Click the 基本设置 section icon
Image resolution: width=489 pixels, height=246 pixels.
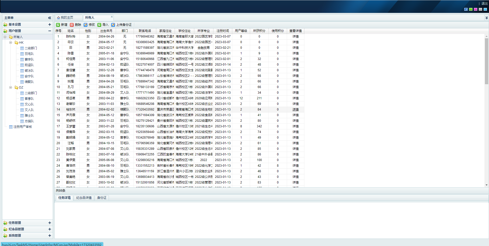pos(5,24)
